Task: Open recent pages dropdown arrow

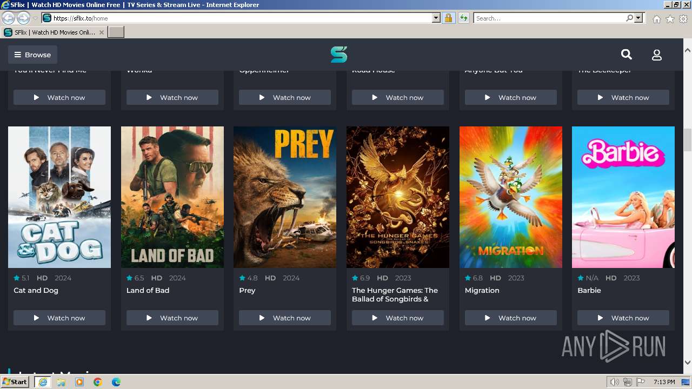Action: (35, 18)
